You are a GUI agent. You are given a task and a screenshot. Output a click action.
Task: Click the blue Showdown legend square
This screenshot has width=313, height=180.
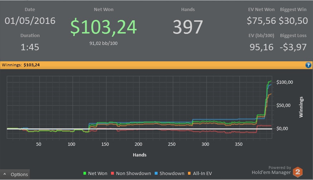pyautogui.click(x=156, y=173)
